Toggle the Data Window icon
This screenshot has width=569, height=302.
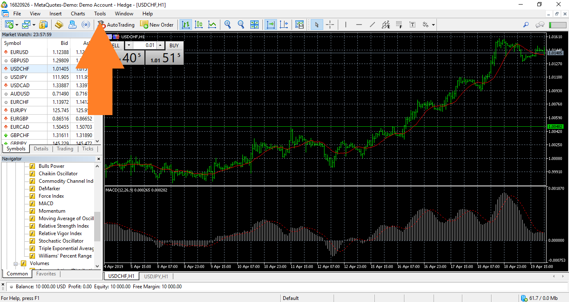pos(59,25)
